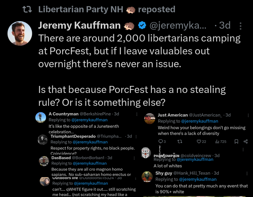Open three-dot menu on Just American's reply
The image size is (253, 197).
coord(246,115)
